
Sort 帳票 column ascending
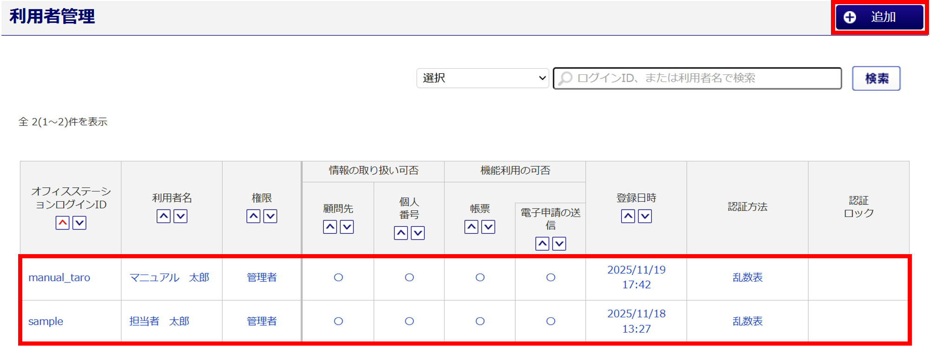pyautogui.click(x=471, y=227)
